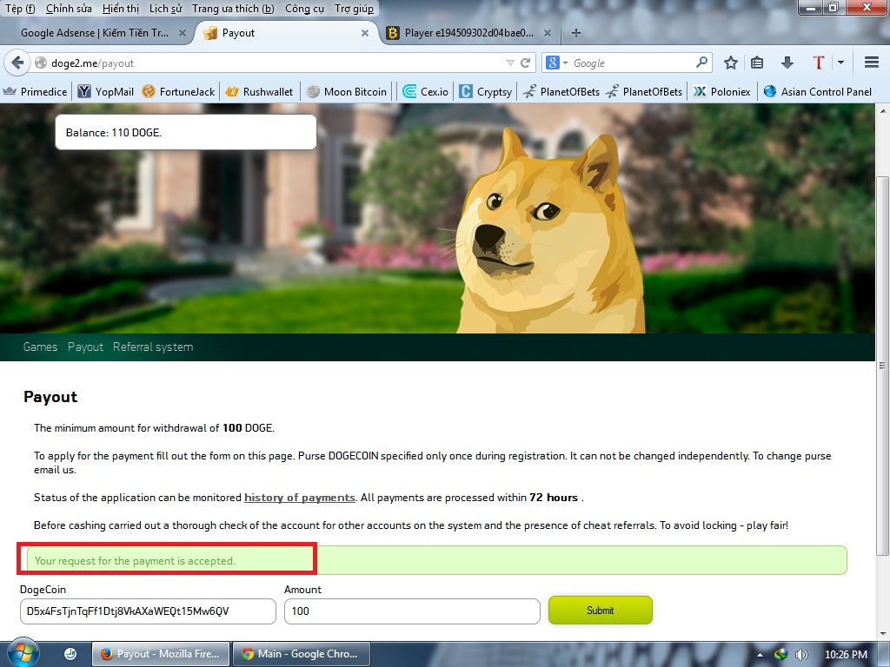
Task: Click the Balance: 110 DOGE text
Action: [114, 133]
